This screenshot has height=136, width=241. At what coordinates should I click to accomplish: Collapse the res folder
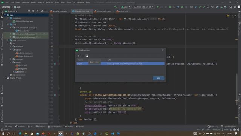coord(8,43)
